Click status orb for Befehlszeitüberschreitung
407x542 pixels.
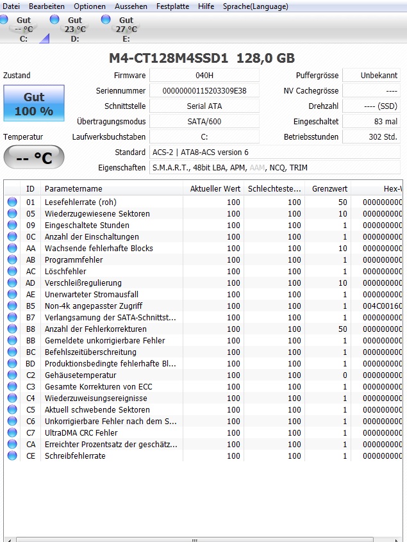pyautogui.click(x=12, y=352)
